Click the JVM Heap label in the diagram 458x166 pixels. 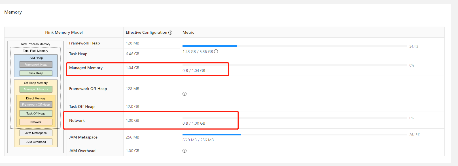tap(36, 58)
